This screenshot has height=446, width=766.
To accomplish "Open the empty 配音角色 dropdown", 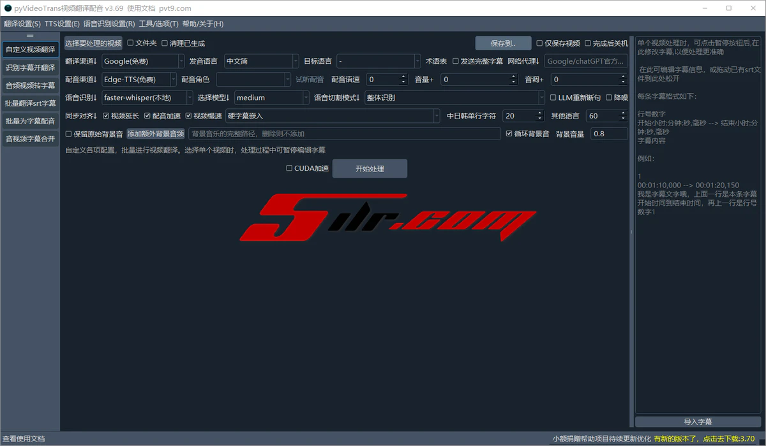I will [x=253, y=80].
